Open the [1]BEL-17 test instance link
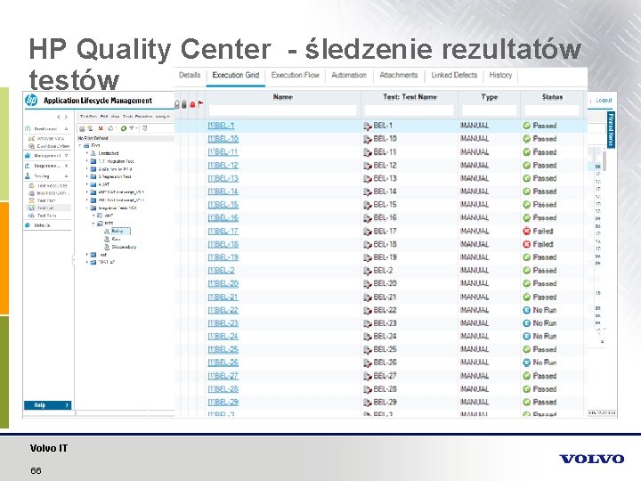Screen dimensions: 641x481 tap(223, 231)
